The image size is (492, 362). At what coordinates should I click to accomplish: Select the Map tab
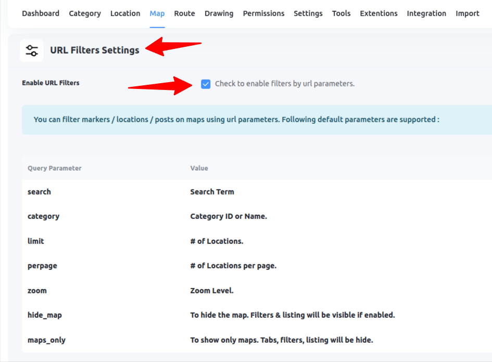point(157,14)
